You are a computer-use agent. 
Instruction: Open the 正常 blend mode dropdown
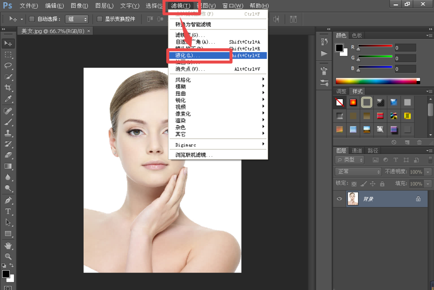click(357, 172)
